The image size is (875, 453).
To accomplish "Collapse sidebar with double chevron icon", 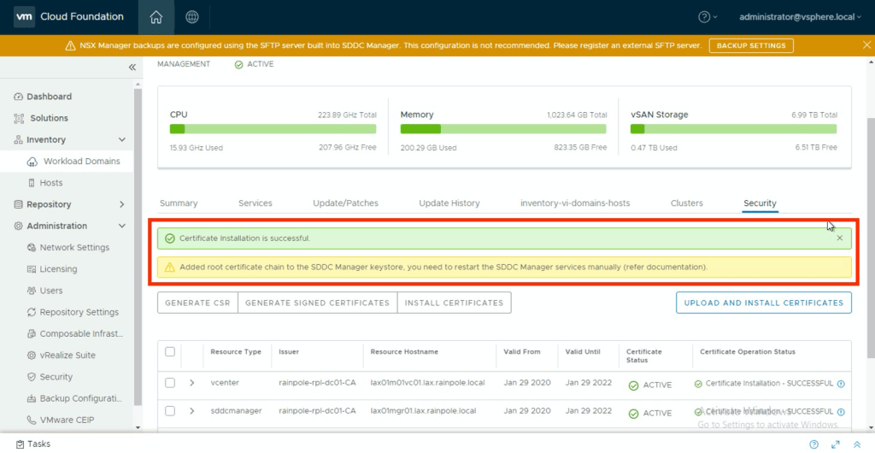I will pos(132,68).
